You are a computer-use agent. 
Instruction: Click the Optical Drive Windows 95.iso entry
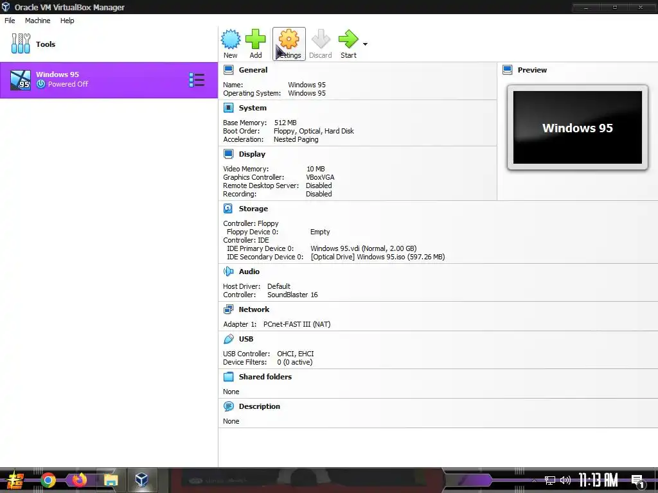(x=378, y=257)
